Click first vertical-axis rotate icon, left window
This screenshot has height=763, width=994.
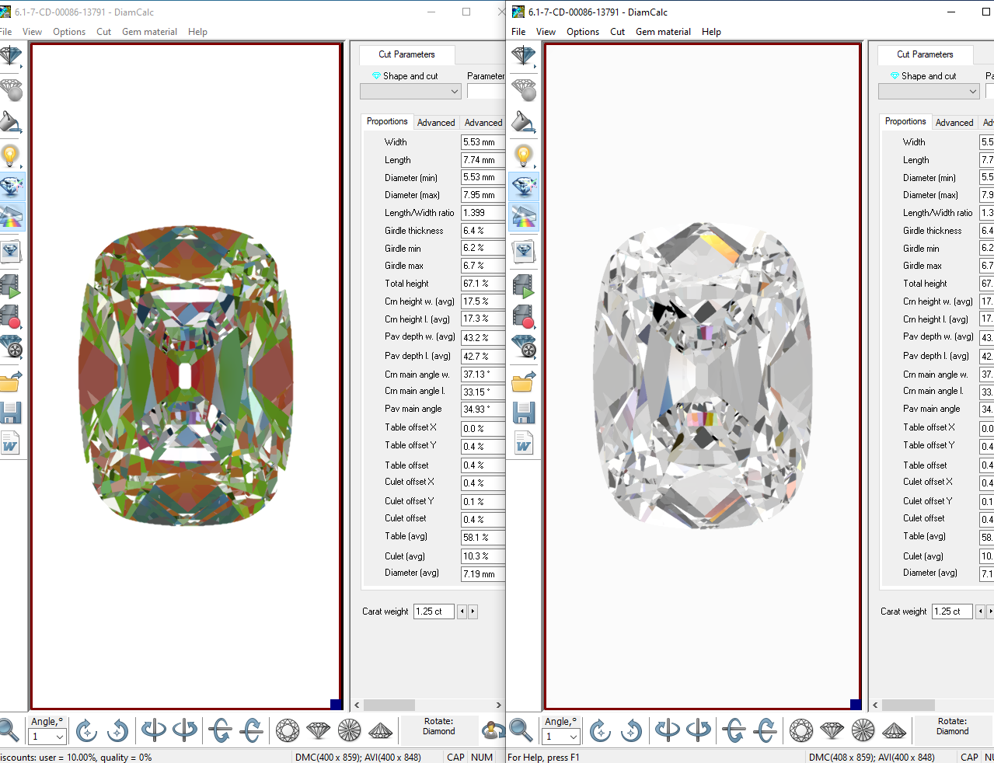tap(154, 730)
